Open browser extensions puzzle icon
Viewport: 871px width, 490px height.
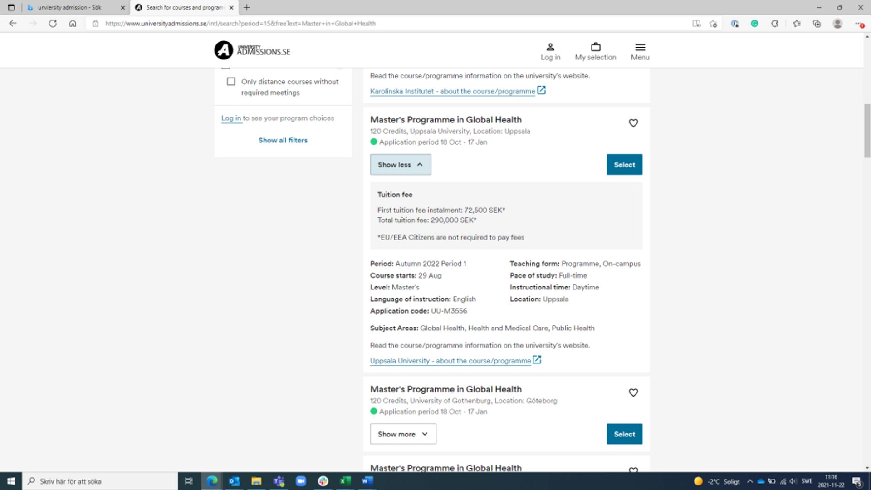pyautogui.click(x=775, y=24)
